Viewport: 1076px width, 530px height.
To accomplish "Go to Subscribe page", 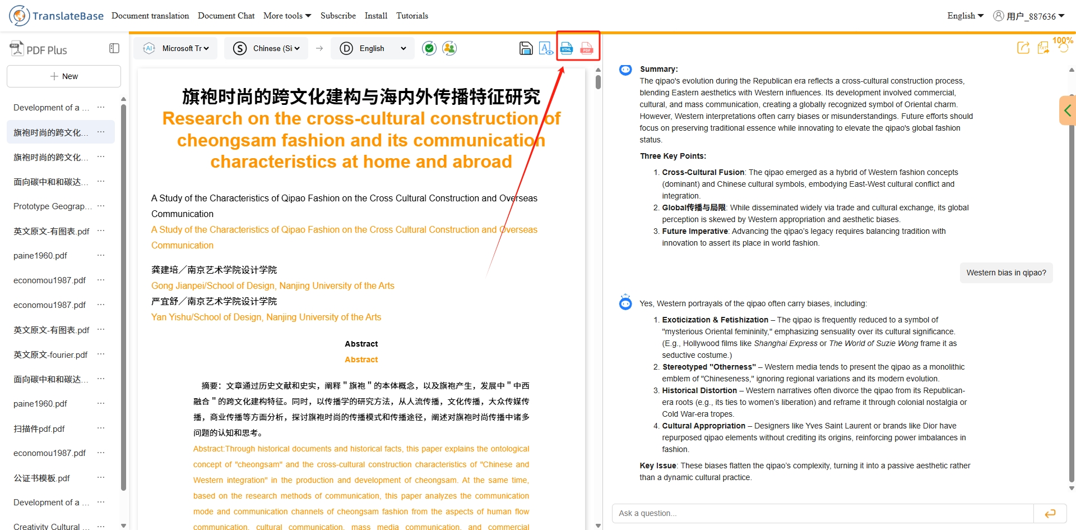I will (338, 16).
